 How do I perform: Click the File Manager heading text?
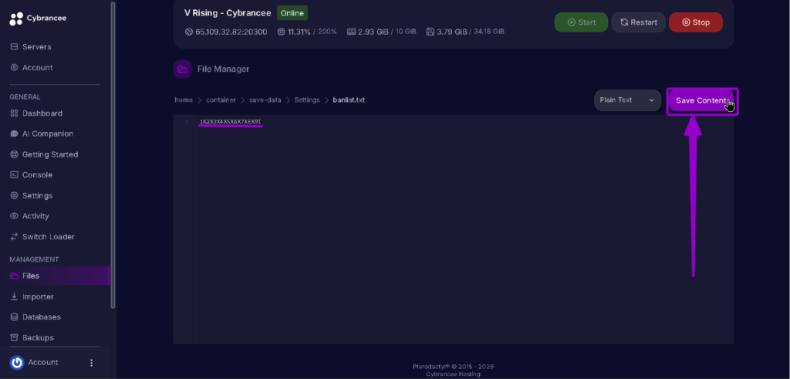coord(223,69)
